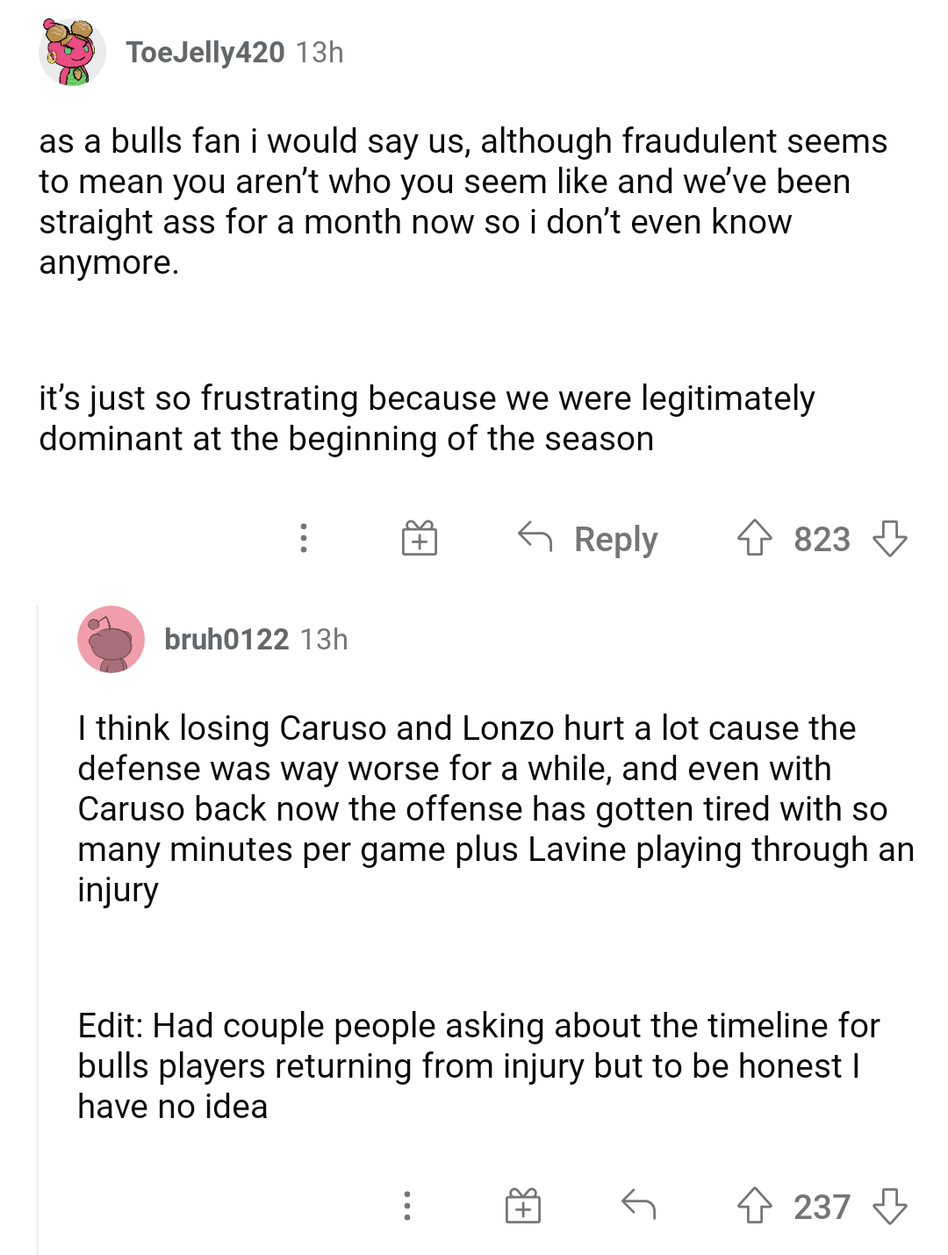The height and width of the screenshot is (1255, 948).
Task: Open the bruh0122 username link
Action: [x=226, y=640]
